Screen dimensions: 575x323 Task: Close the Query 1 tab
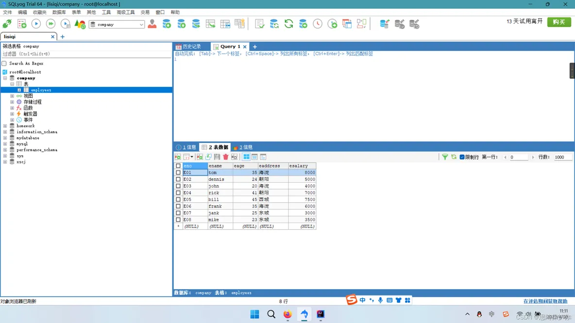tap(245, 47)
